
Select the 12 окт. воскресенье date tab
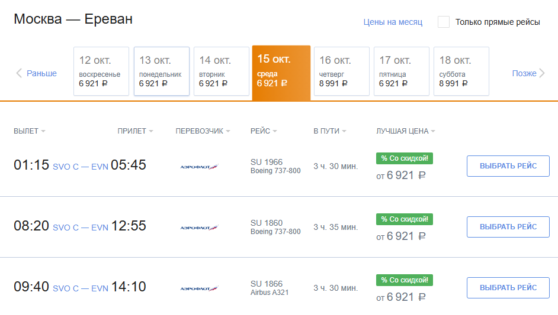101,71
